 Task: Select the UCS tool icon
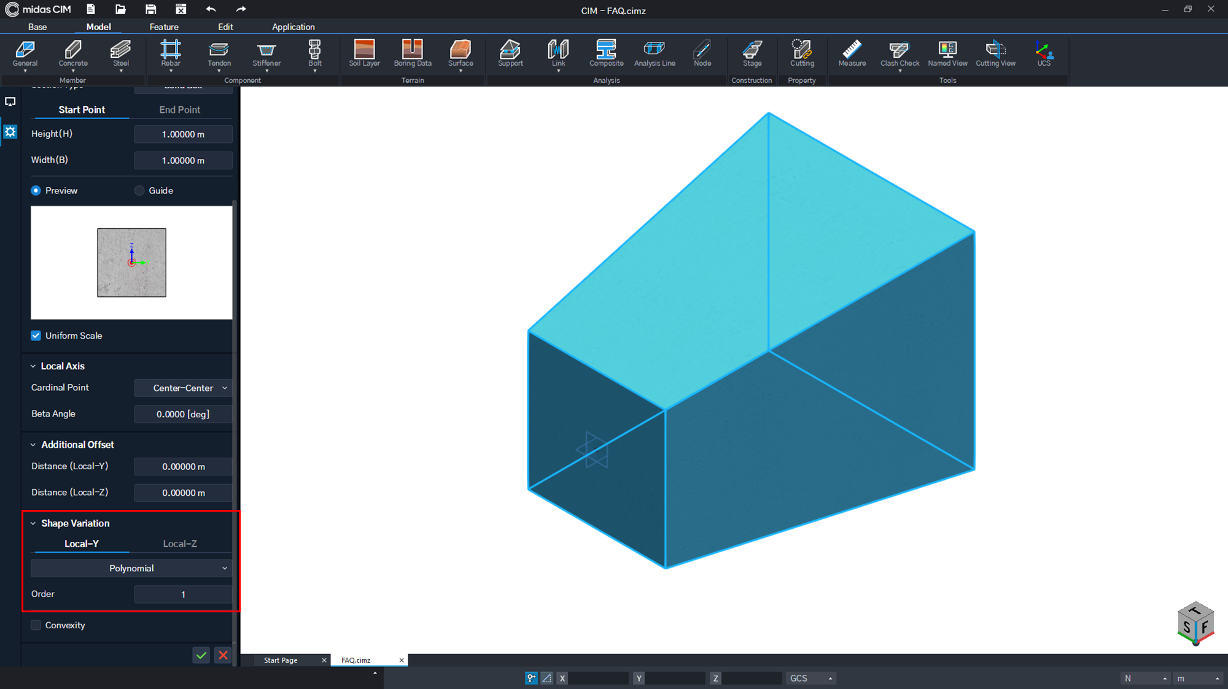(x=1044, y=53)
